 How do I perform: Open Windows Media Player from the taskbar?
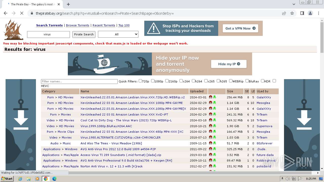37,179
